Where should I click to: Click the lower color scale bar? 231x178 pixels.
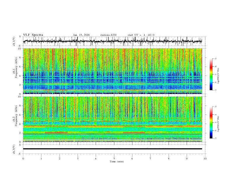tap(211, 122)
